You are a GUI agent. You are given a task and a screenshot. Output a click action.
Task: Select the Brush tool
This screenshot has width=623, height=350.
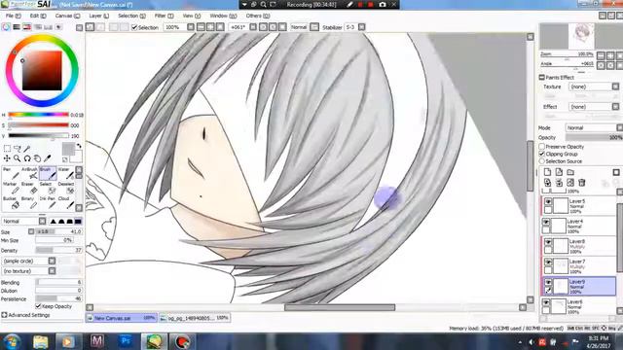(48, 173)
